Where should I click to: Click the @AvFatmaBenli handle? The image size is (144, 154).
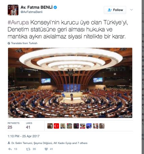pos(32,12)
